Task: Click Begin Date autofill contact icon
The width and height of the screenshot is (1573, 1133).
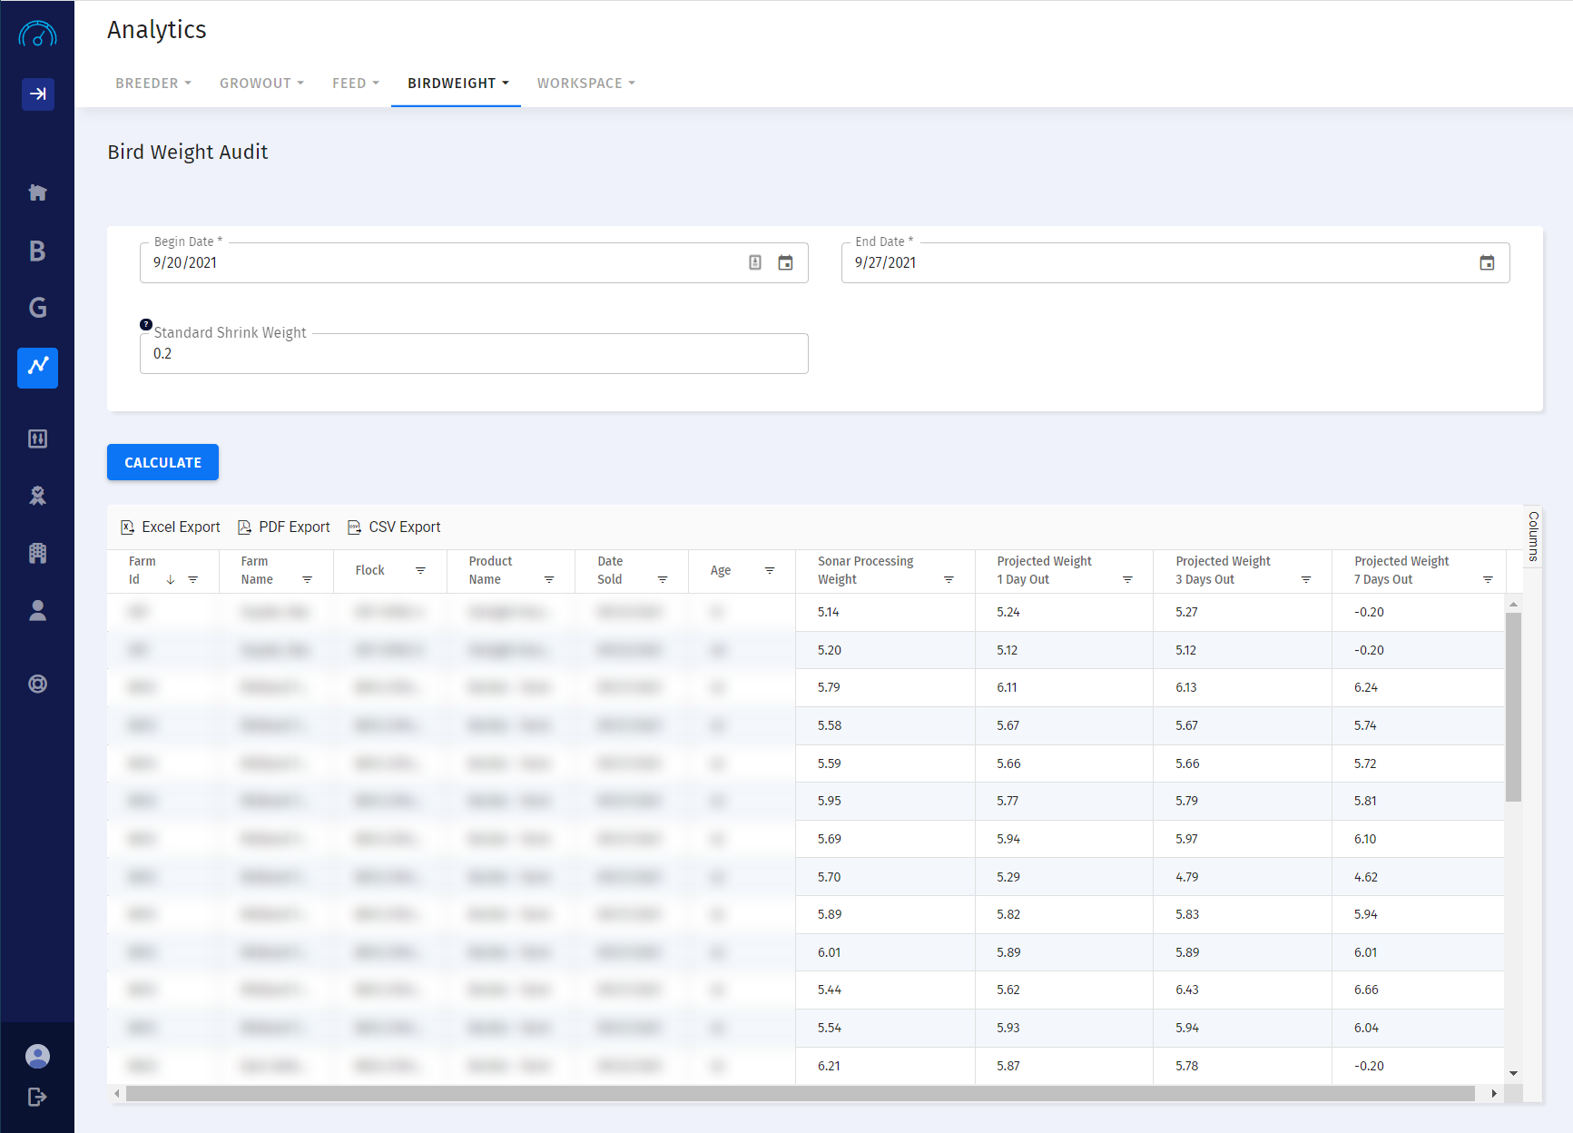Action: tap(755, 262)
